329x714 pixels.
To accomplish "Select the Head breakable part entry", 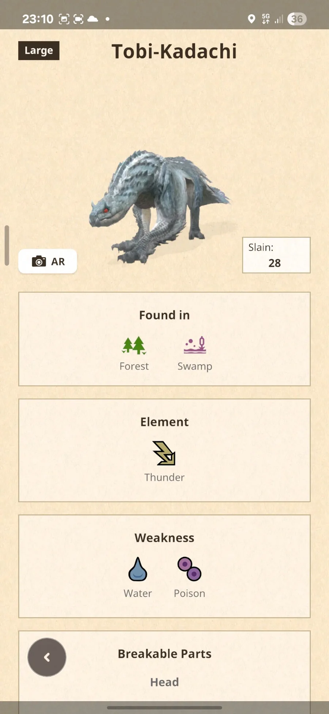I will (164, 682).
